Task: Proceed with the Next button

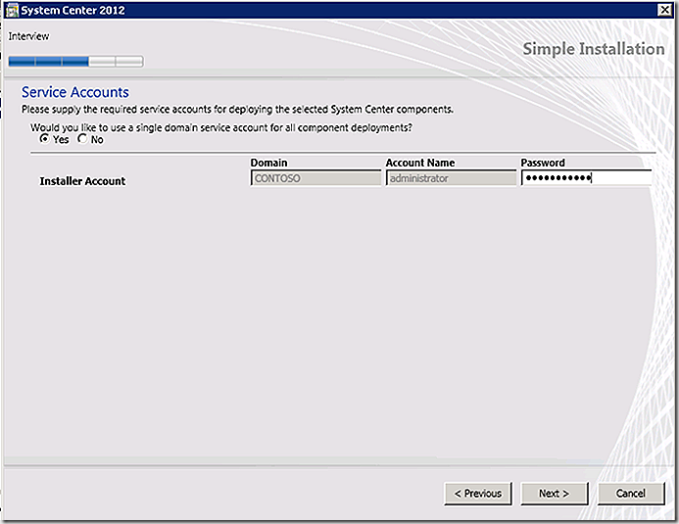Action: pos(555,494)
